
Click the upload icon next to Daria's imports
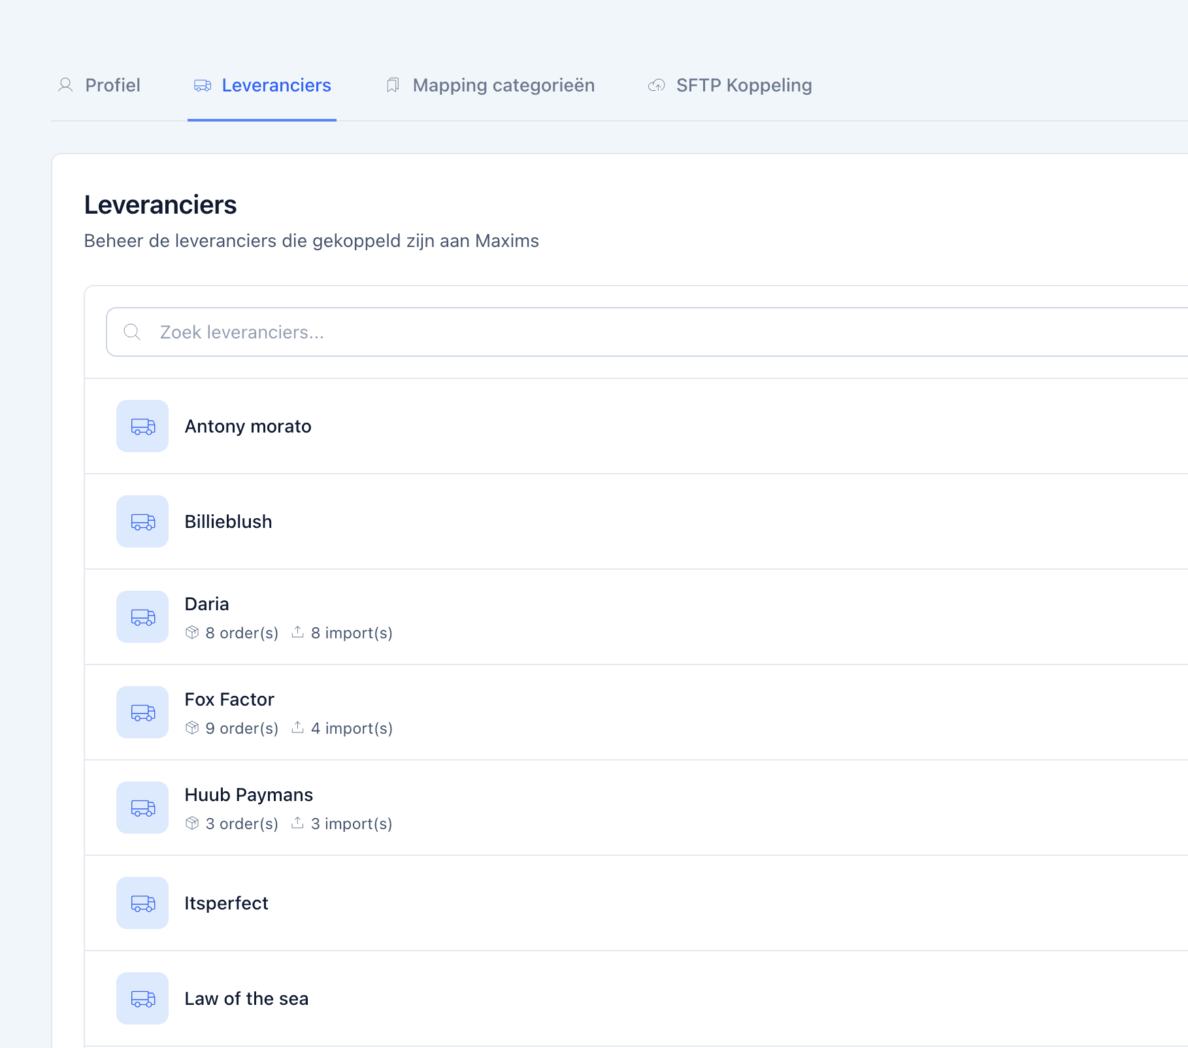(298, 632)
